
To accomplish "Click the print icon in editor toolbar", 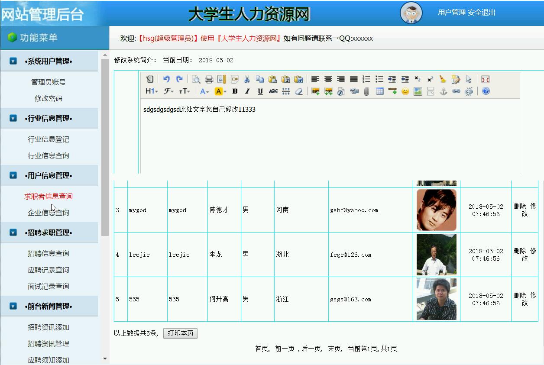I will point(209,79).
